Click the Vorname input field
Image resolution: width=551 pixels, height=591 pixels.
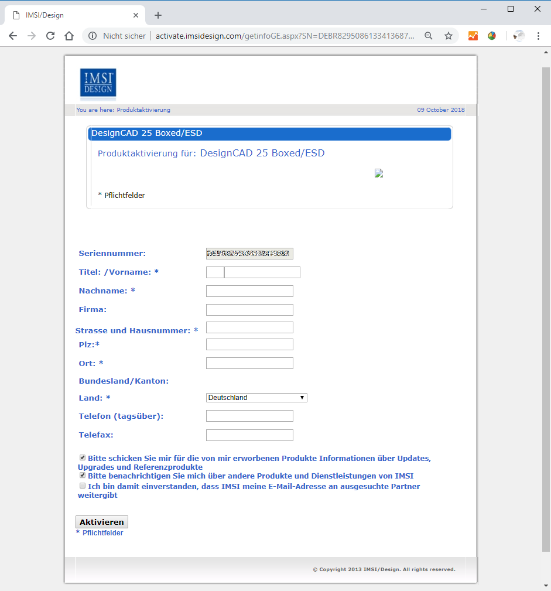262,272
